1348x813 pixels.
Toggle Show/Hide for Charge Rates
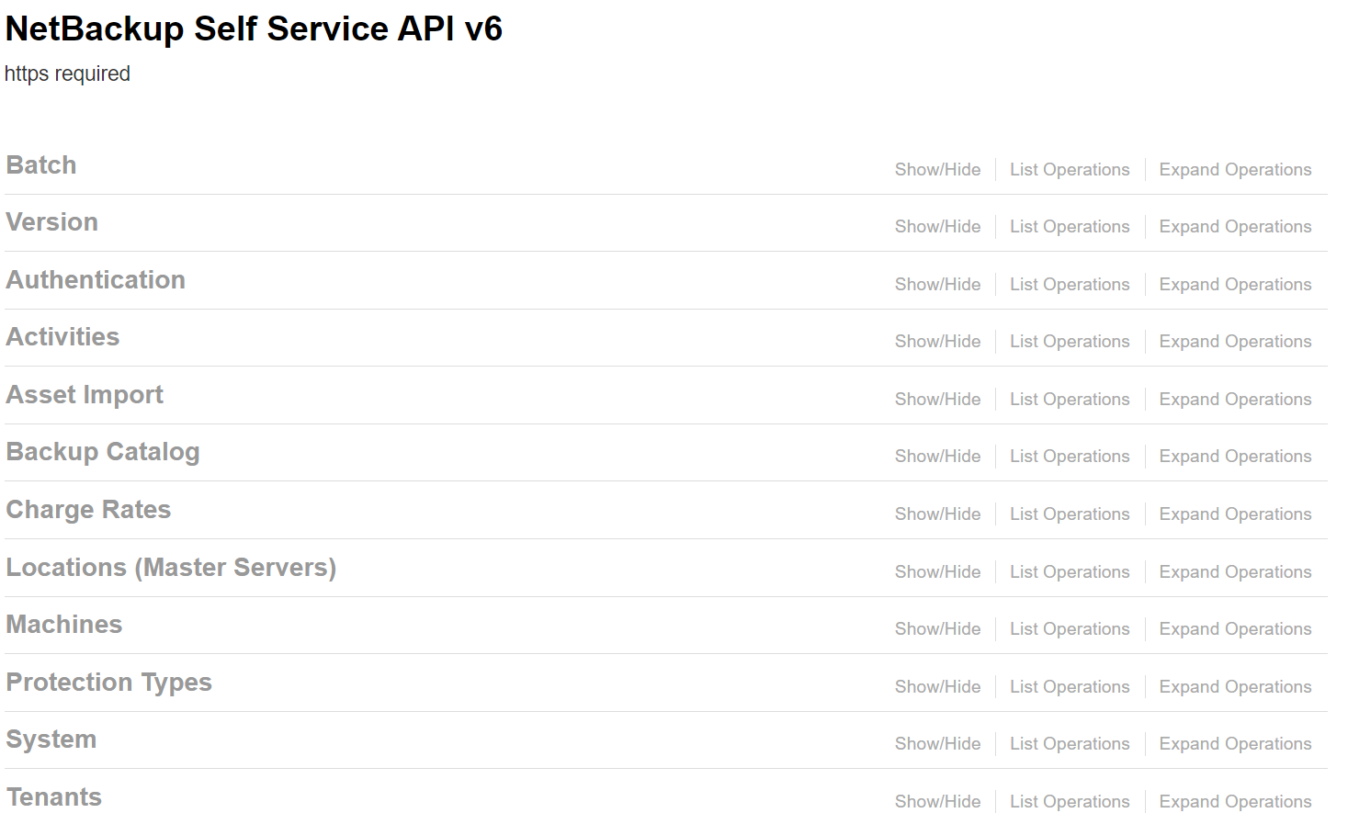pos(937,514)
